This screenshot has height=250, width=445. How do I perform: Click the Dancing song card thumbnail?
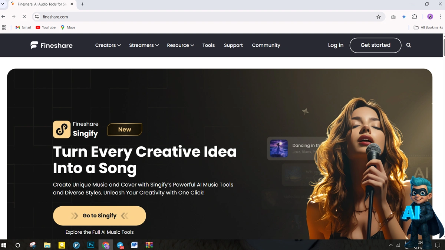279,149
